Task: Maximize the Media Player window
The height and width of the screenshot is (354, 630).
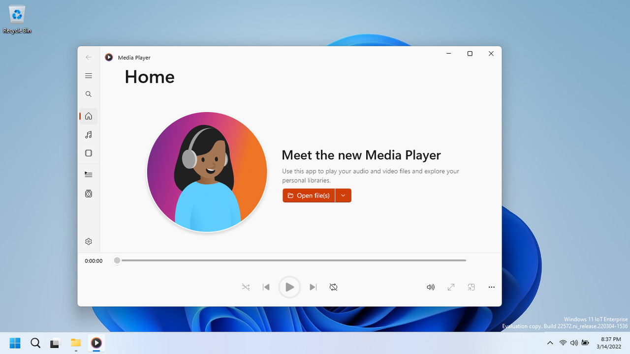Action: 470,54
